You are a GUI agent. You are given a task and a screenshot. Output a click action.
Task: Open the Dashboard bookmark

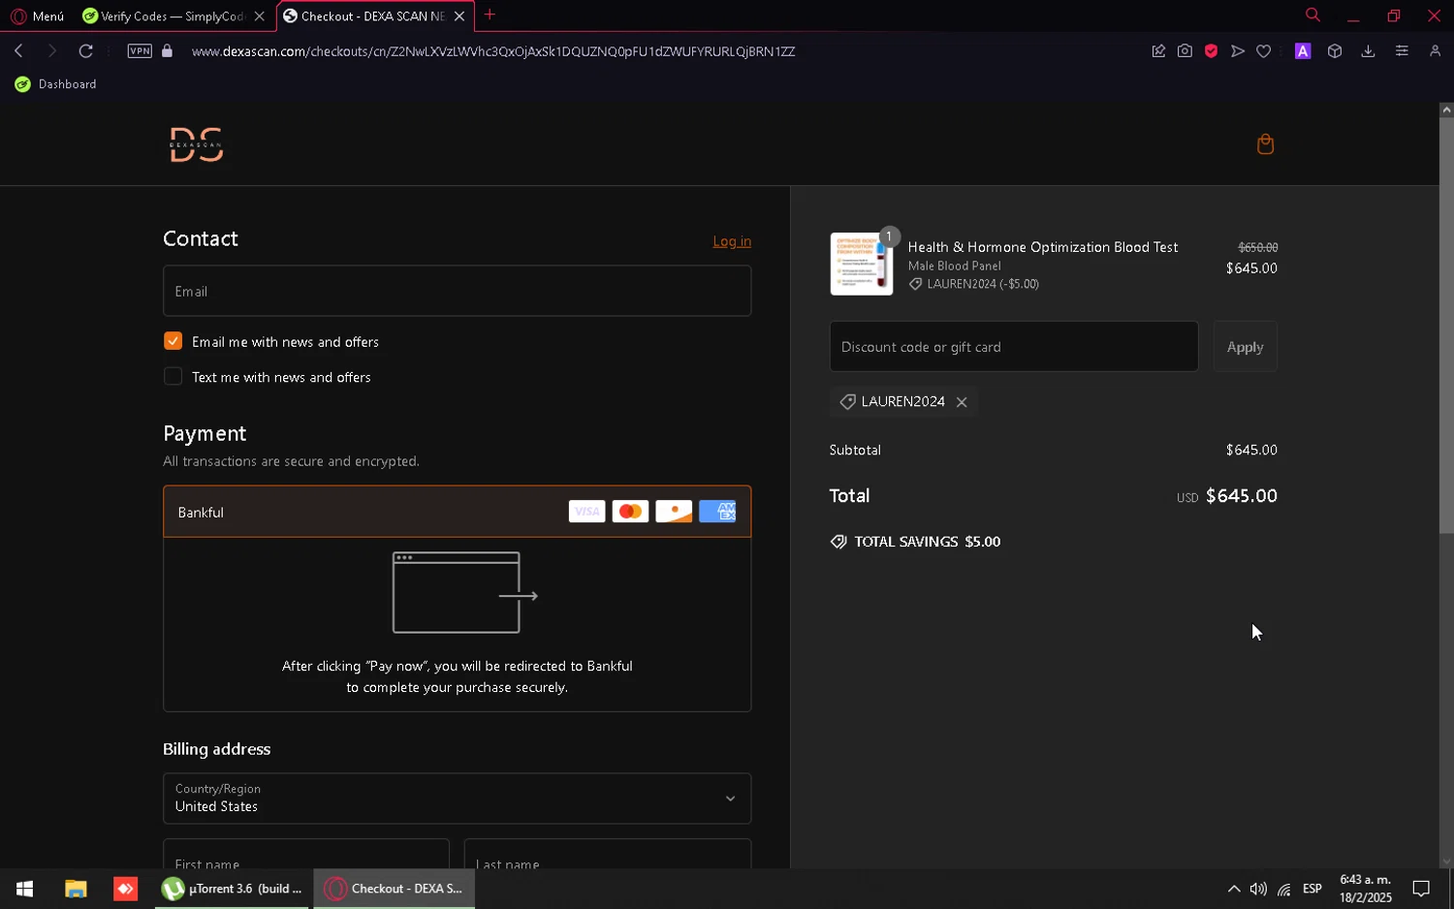56,84
